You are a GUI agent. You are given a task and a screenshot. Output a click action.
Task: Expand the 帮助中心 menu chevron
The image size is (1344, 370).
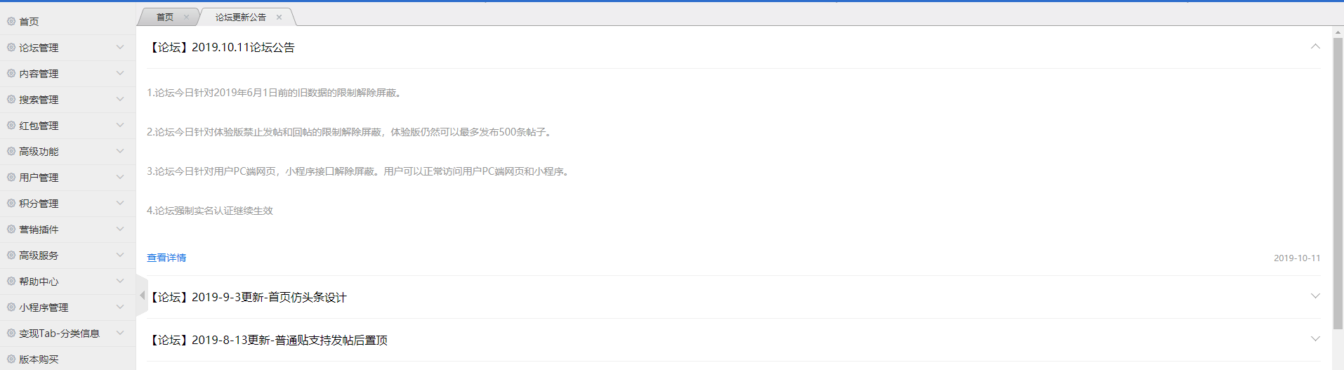120,282
